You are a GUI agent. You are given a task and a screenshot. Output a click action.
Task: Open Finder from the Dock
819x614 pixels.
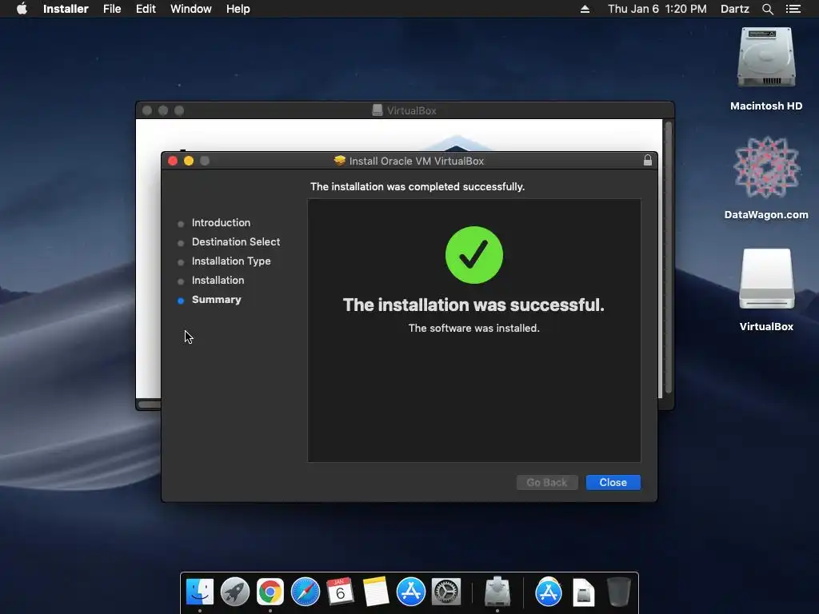[x=200, y=592]
